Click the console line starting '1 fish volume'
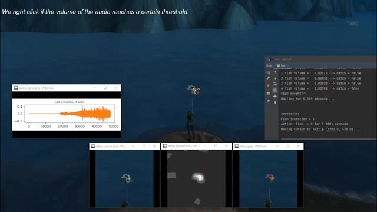Viewport: 377px width, 212px height. pos(320,73)
